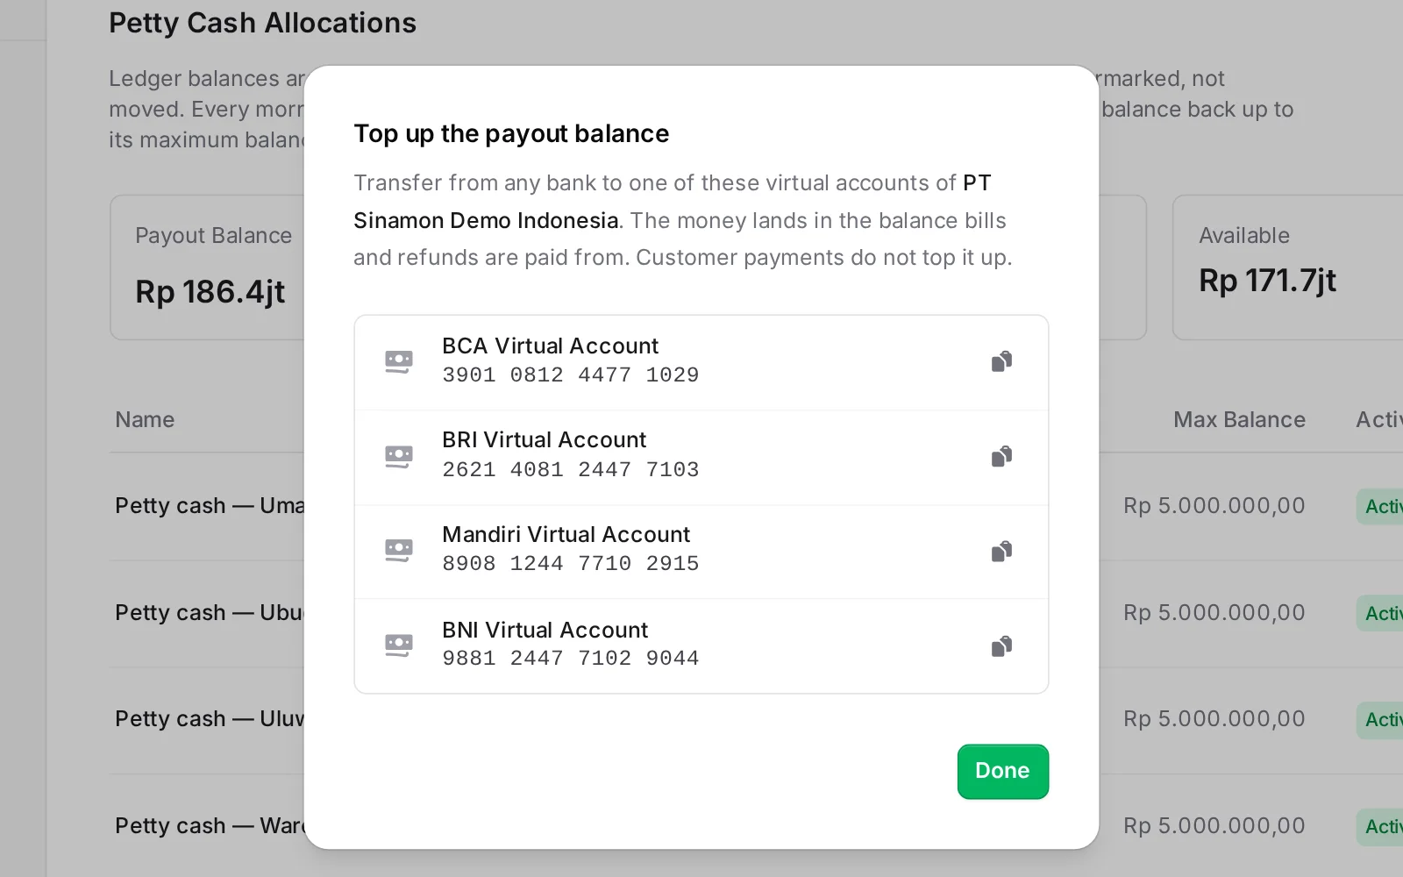Select the number 8908 1244 7710 2915
1403x877 pixels.
[570, 564]
